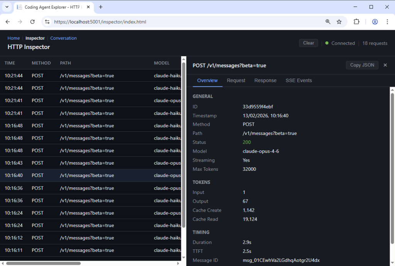This screenshot has height=266, width=395.
Task: Open the Extensions puzzle icon
Action: pos(356,22)
